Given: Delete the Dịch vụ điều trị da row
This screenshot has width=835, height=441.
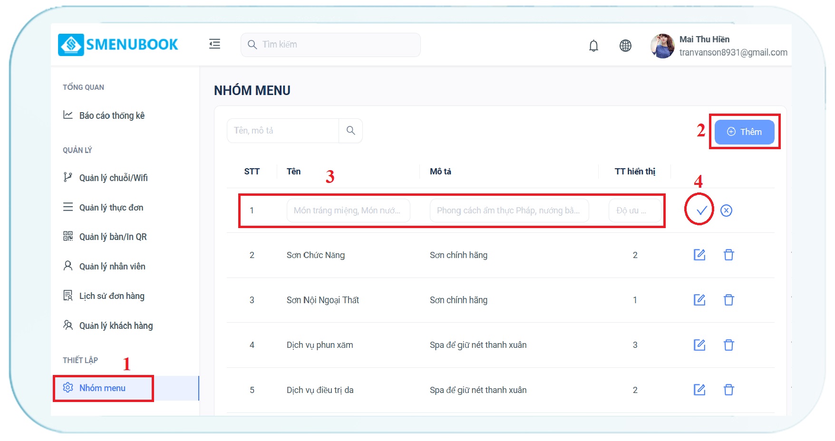Looking at the screenshot, I should [728, 390].
